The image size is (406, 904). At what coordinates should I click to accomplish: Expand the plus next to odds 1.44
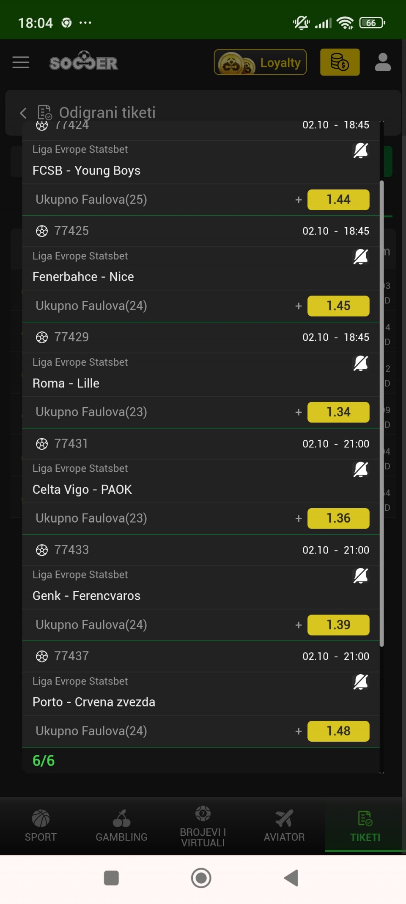[x=299, y=200]
